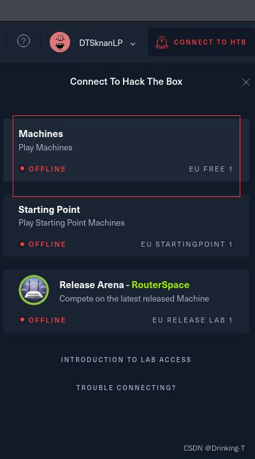This screenshot has width=255, height=459.
Task: Select the EU STARTINGPOINT 1 server label
Action: click(x=187, y=244)
